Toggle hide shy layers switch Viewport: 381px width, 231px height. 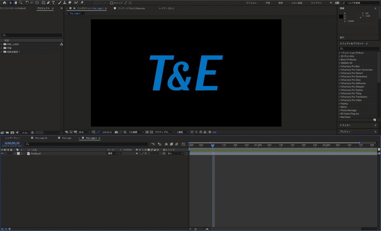166,144
